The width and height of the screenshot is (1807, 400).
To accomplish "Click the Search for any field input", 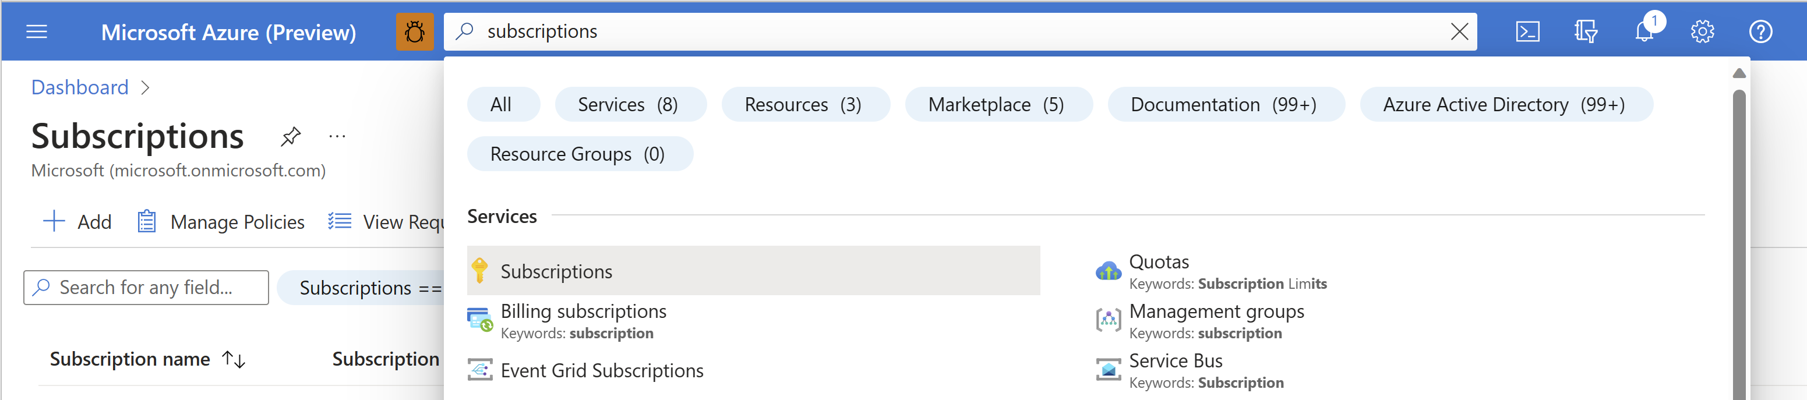I will [146, 288].
